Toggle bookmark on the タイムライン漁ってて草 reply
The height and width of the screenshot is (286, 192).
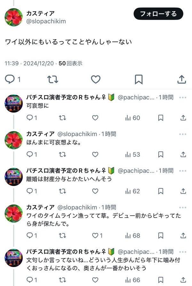161,235
